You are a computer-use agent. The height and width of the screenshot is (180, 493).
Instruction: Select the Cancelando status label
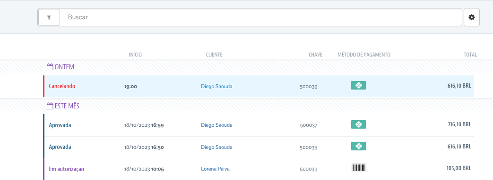click(x=62, y=86)
